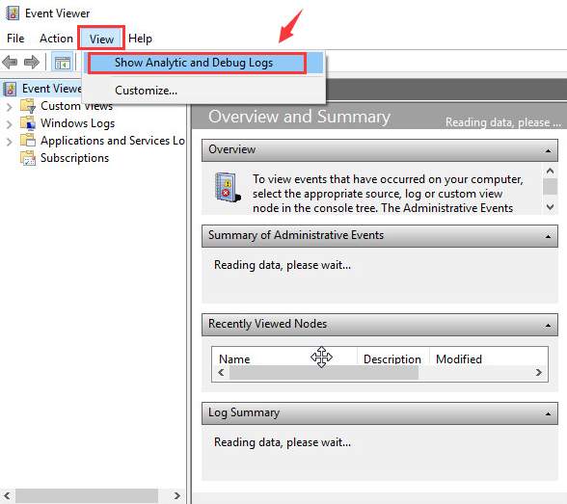Open the Action menu
This screenshot has width=567, height=504.
(x=56, y=39)
